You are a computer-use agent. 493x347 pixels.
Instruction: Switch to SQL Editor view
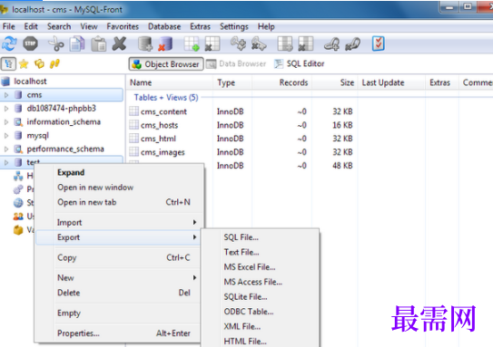click(x=300, y=64)
